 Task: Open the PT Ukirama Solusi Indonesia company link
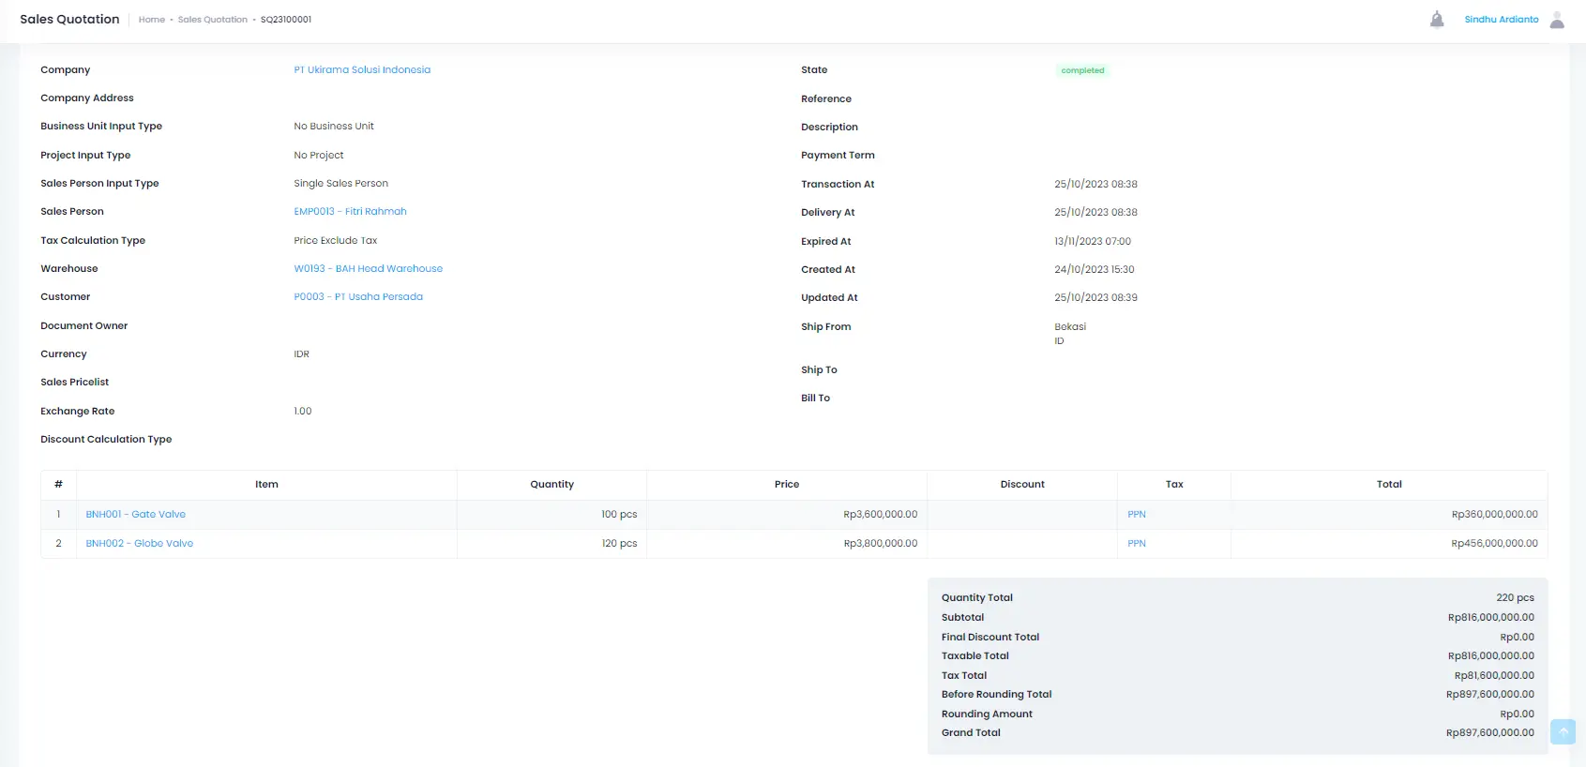[362, 70]
